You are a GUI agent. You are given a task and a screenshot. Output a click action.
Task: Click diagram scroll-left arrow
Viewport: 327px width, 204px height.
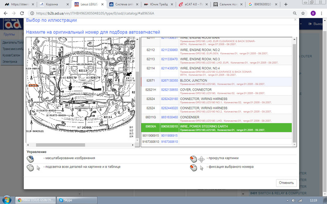coord(28,145)
